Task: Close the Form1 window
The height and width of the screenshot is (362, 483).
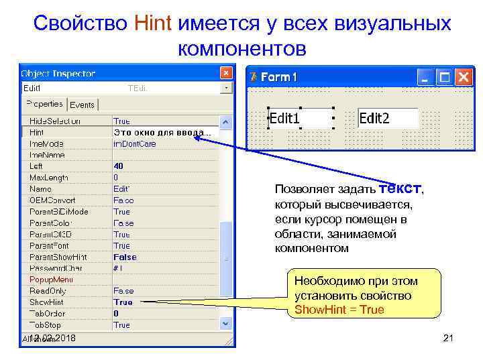Action: pos(464,77)
